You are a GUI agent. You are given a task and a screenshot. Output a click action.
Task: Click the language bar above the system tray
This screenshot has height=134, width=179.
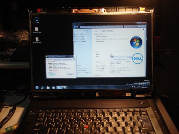coord(142,84)
